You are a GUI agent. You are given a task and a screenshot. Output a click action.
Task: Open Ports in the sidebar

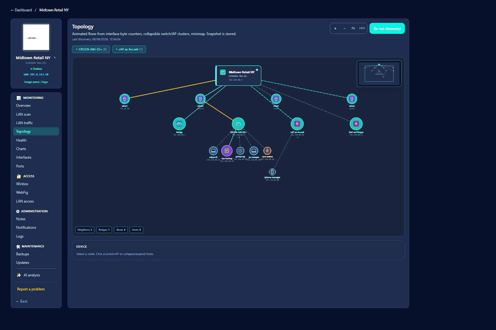tap(36, 166)
